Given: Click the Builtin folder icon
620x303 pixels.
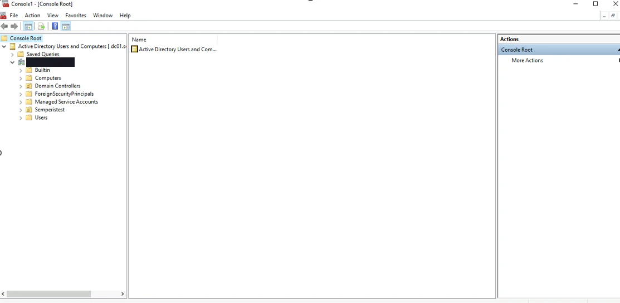Looking at the screenshot, I should point(29,70).
